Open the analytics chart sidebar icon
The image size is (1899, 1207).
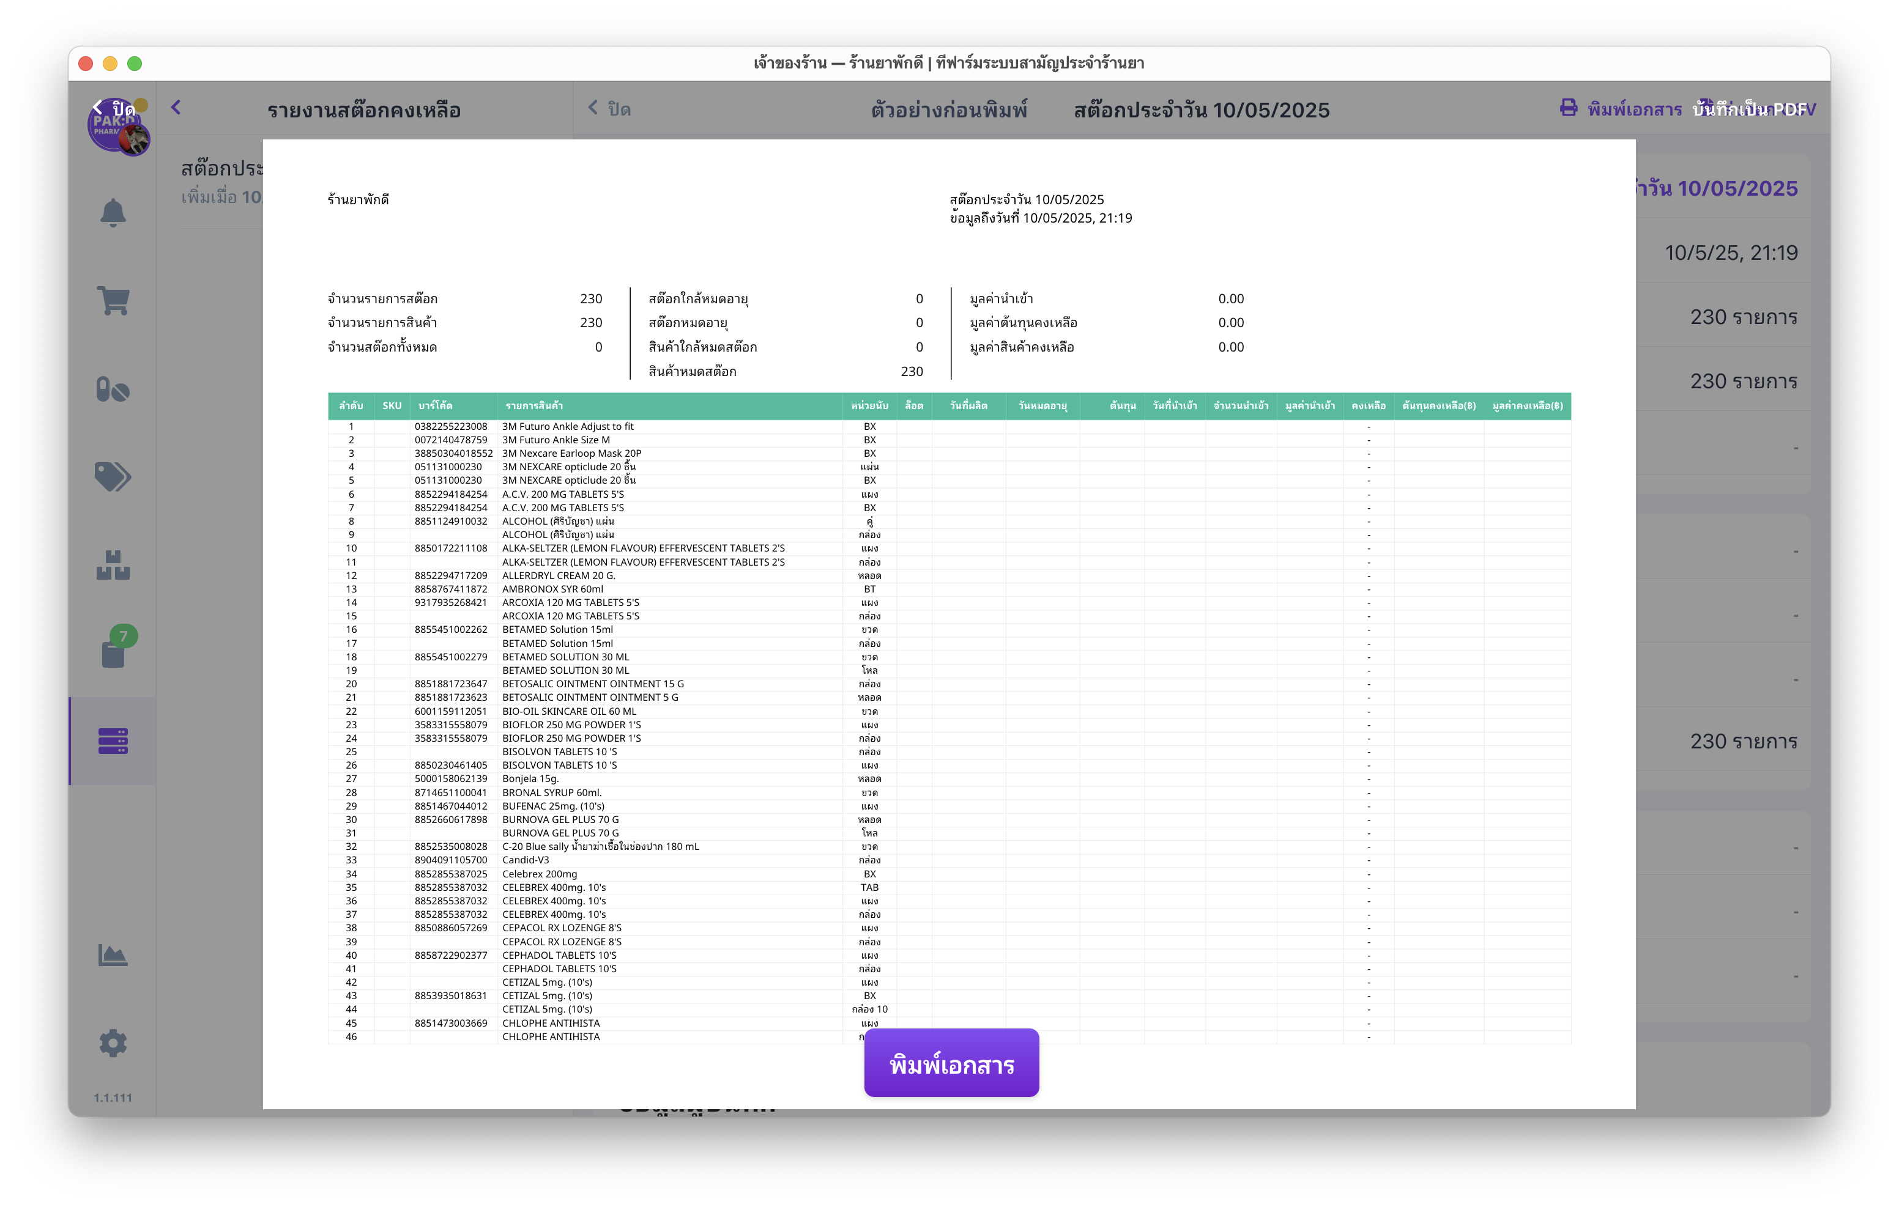pyautogui.click(x=113, y=956)
